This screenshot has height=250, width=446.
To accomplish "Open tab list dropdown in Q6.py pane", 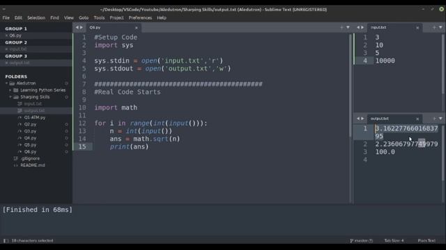I will click(348, 28).
